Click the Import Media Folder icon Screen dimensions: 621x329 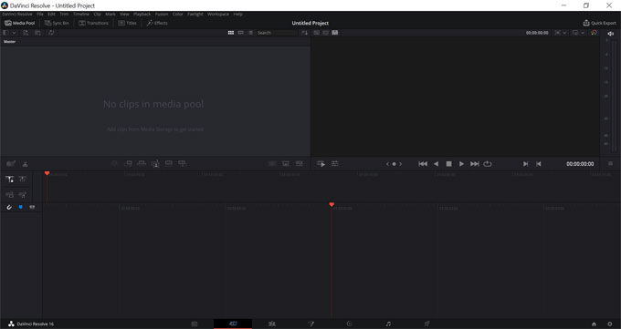pyautogui.click(x=38, y=33)
